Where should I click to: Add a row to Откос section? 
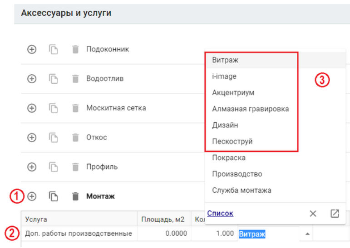(x=32, y=138)
